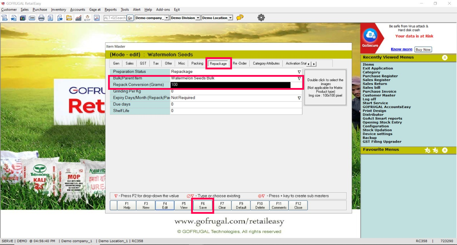Click the F12 Close button

(x=298, y=205)
